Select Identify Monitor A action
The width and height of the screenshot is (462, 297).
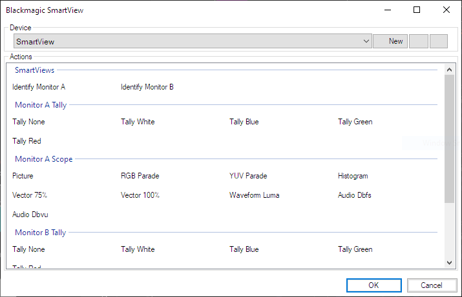point(39,87)
